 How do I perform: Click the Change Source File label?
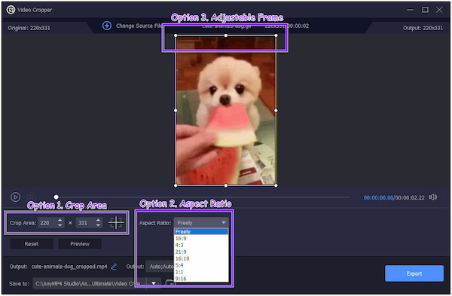coord(139,26)
